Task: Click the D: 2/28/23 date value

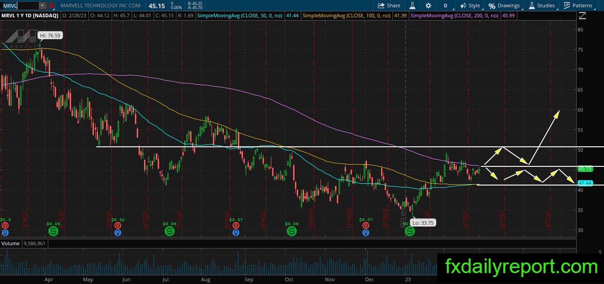Action: (x=74, y=15)
